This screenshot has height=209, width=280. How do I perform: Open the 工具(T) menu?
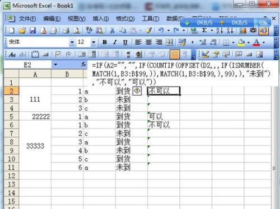[x=151, y=18]
